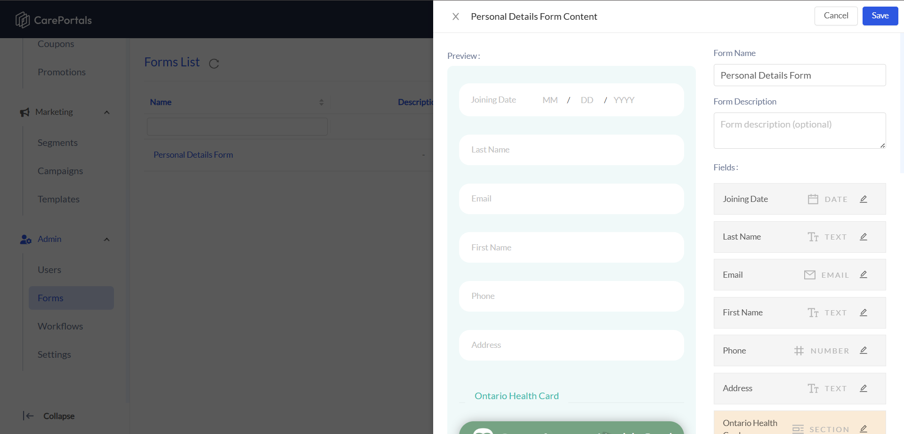904x434 pixels.
Task: Click the CarePortals logo
Action: [x=54, y=20]
